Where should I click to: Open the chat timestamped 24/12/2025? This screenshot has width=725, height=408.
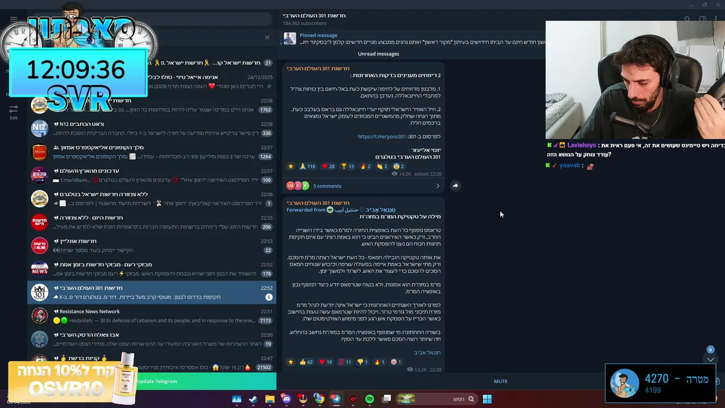pos(152,82)
